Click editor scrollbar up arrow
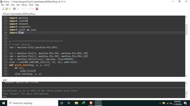 point(186,17)
